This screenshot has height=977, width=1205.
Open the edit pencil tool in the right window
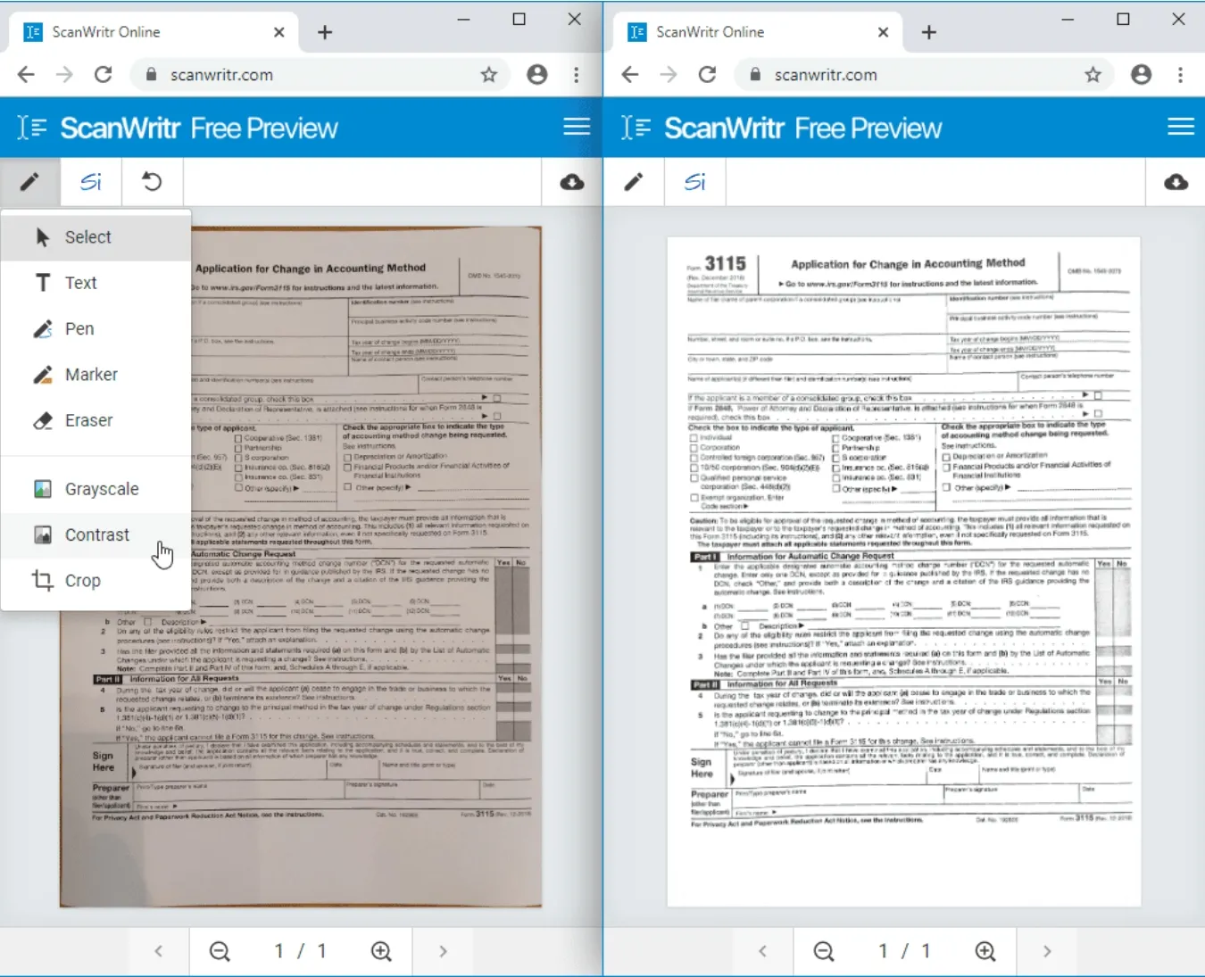635,181
